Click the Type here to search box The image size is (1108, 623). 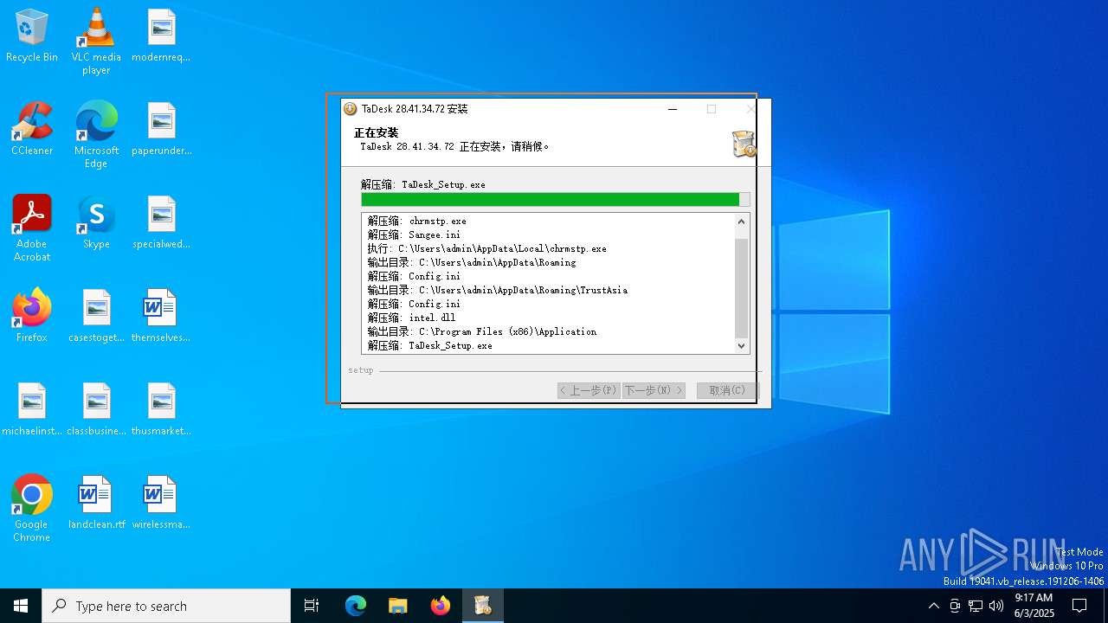tap(166, 606)
